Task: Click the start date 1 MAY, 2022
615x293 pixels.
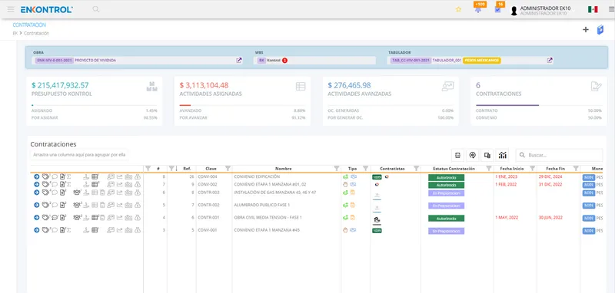Action: coord(507,218)
